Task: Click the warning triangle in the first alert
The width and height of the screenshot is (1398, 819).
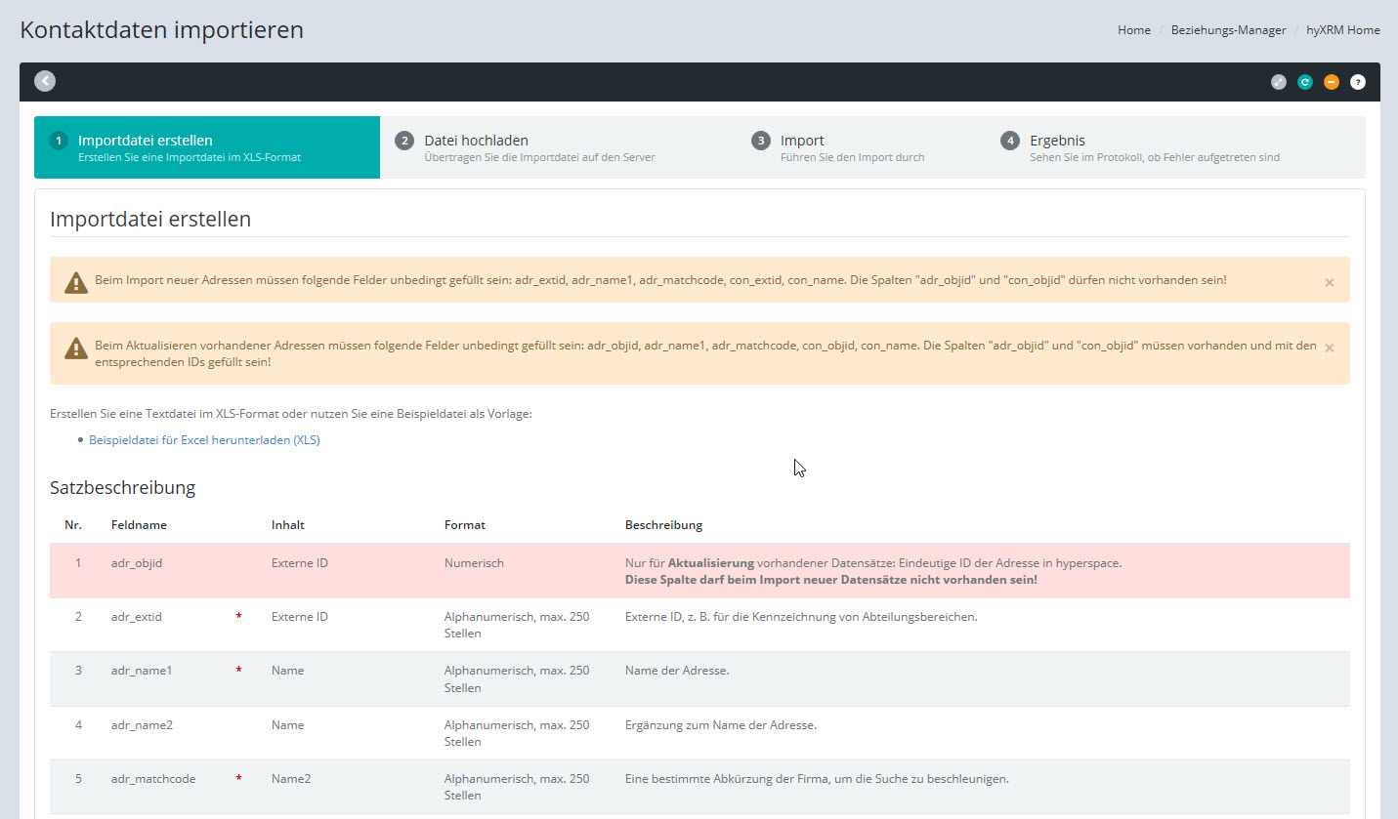Action: [x=76, y=282]
